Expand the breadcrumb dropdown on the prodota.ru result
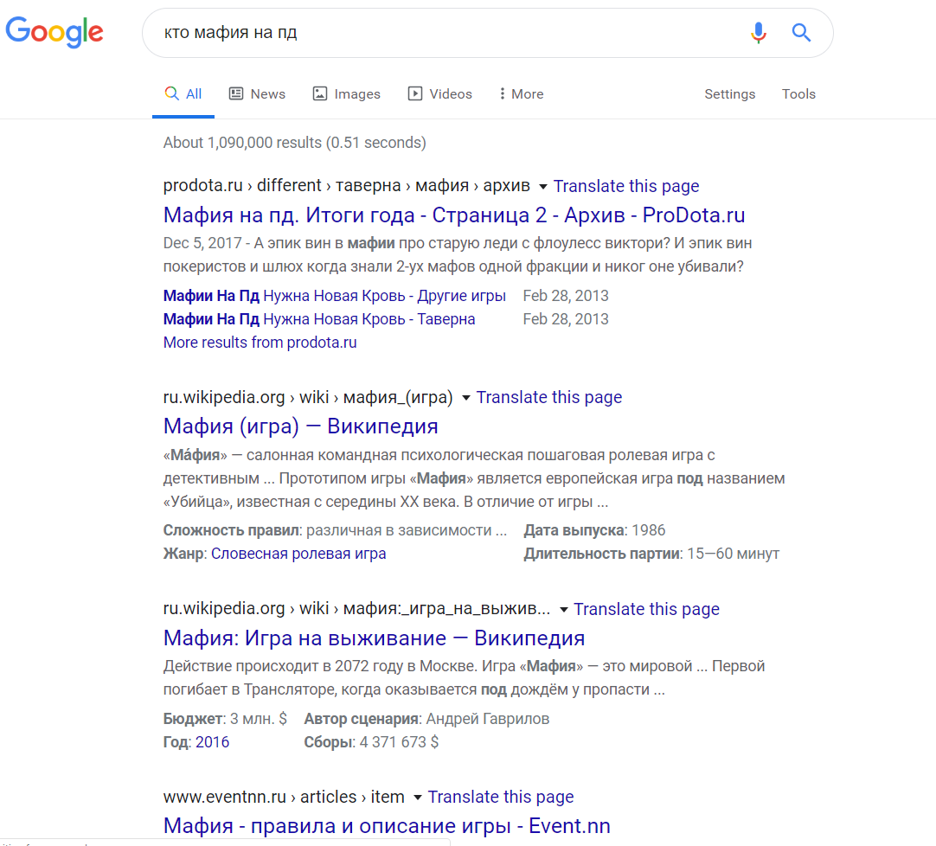Screen dimensions: 936x846 (x=545, y=185)
